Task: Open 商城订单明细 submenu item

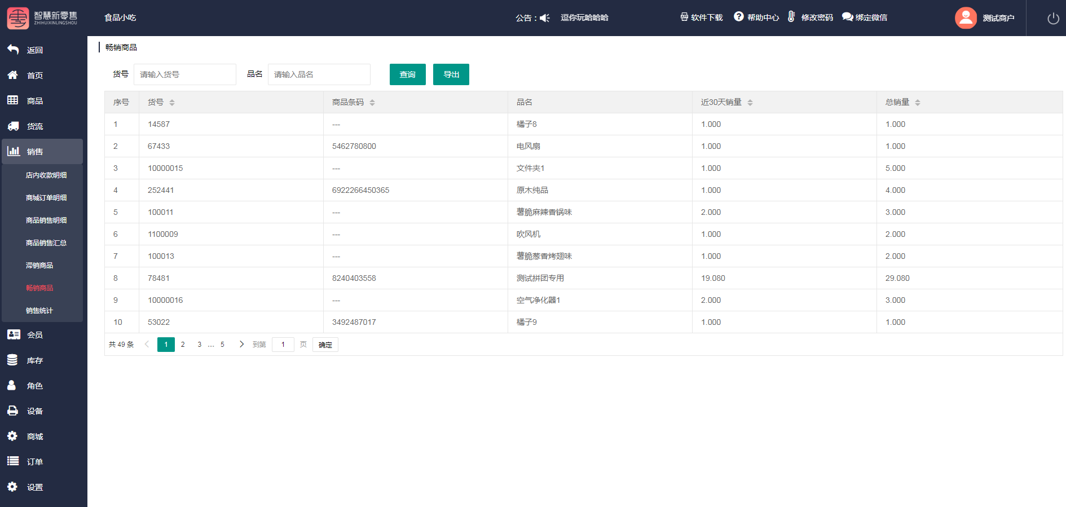Action: (46, 198)
